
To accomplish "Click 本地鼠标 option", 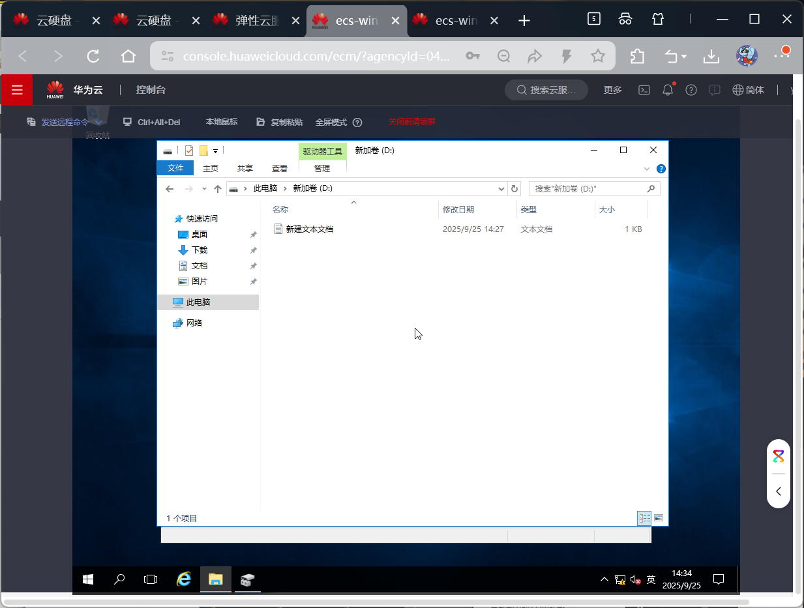I will 222,122.
